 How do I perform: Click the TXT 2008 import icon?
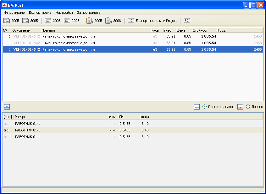click(x=67, y=21)
